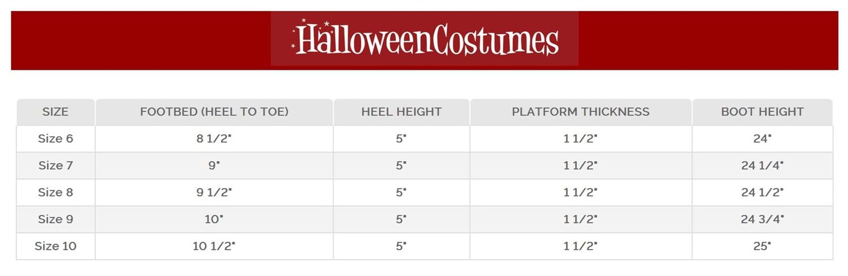Viewport: 848px width, 276px height.
Task: Click Size 8 boot height 24 1/2"
Action: click(x=762, y=193)
